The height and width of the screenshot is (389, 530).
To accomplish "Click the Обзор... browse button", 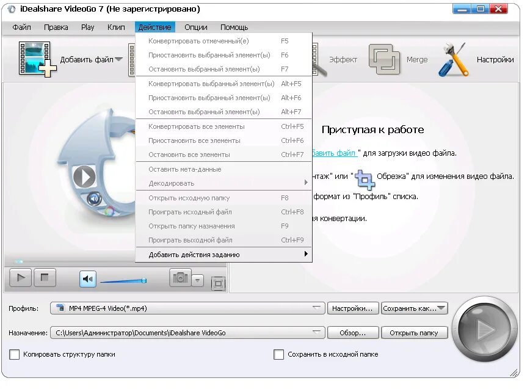I will (x=352, y=333).
